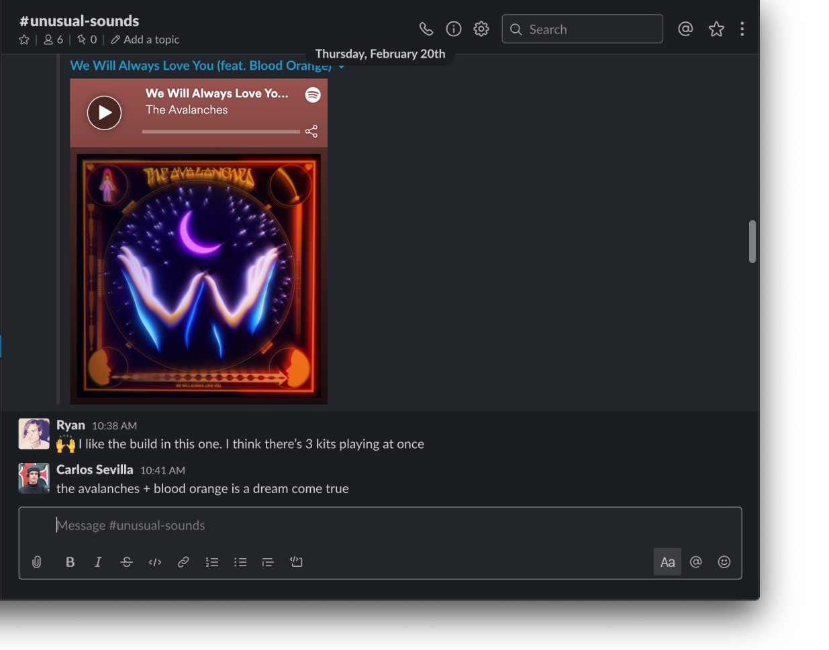The height and width of the screenshot is (650, 829).
Task: Click The Avalanches artist name
Action: pos(187,110)
